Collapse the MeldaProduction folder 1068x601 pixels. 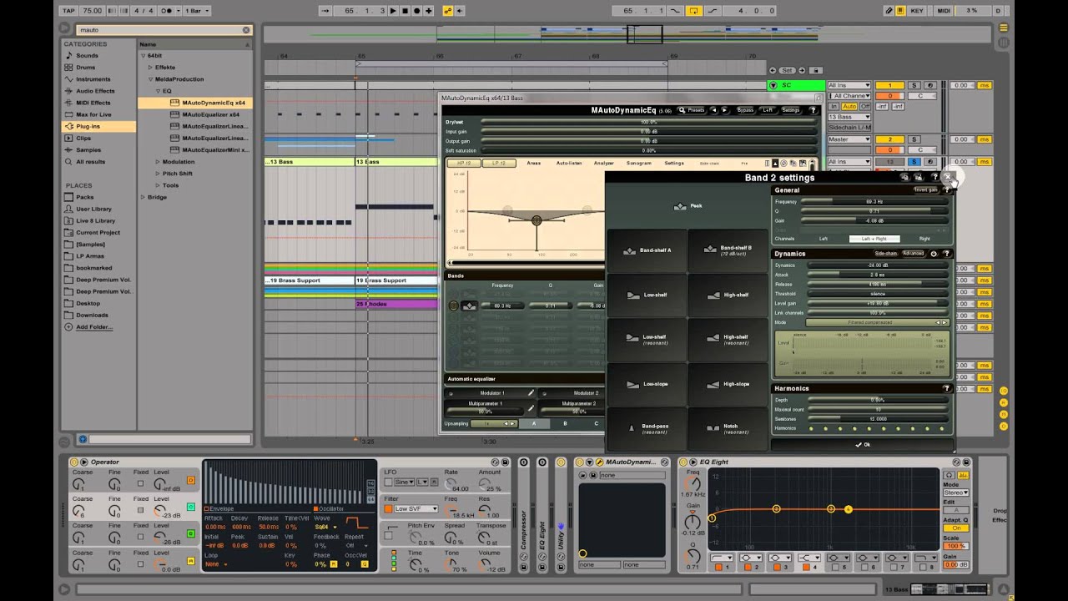(149, 79)
